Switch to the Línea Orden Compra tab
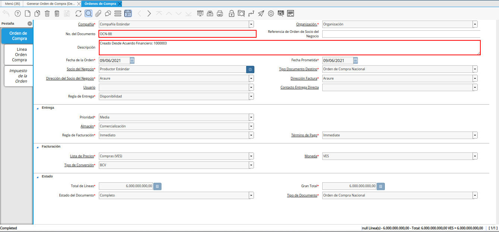Viewport: 499px width, 232px height. coord(19,55)
